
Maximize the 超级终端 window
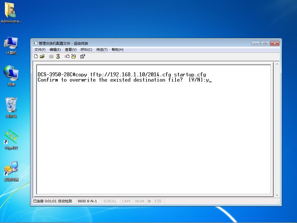pyautogui.click(x=265, y=44)
